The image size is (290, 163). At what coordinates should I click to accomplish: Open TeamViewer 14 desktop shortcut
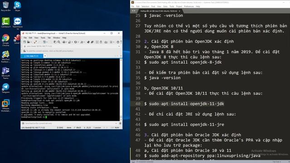18,24
